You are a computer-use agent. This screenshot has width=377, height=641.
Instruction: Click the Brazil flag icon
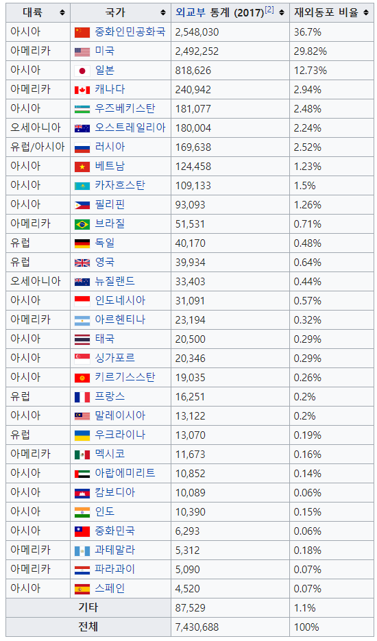click(x=82, y=224)
